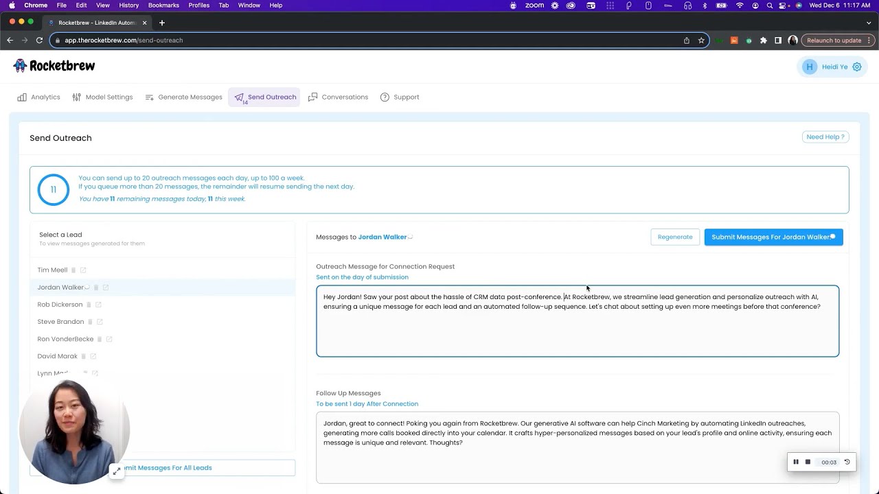Reload the page

[39, 40]
